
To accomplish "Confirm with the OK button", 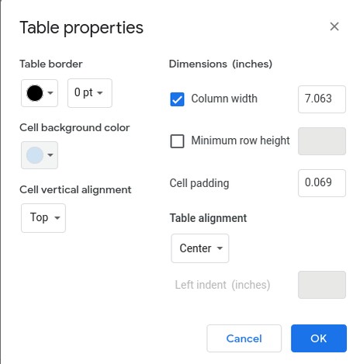I will [x=319, y=338].
